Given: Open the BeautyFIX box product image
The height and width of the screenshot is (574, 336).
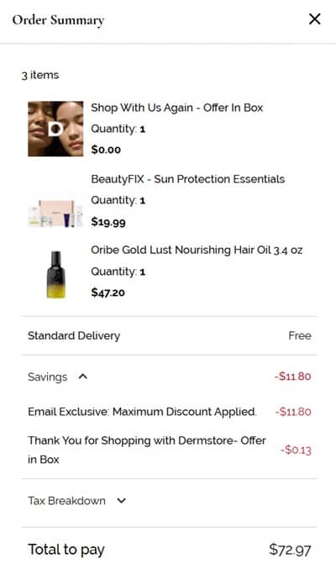Looking at the screenshot, I should coord(55,213).
